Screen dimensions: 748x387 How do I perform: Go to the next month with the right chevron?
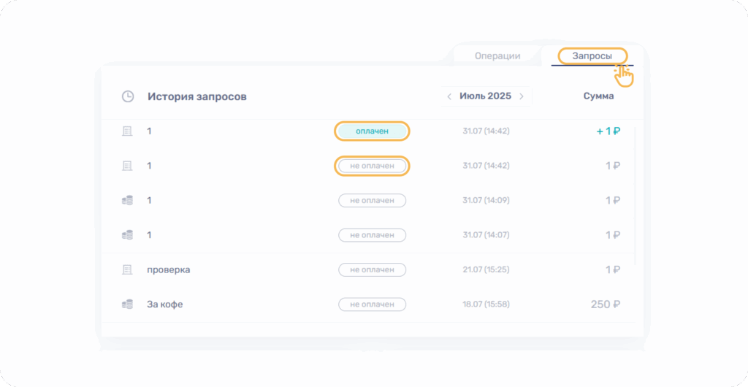click(x=522, y=96)
